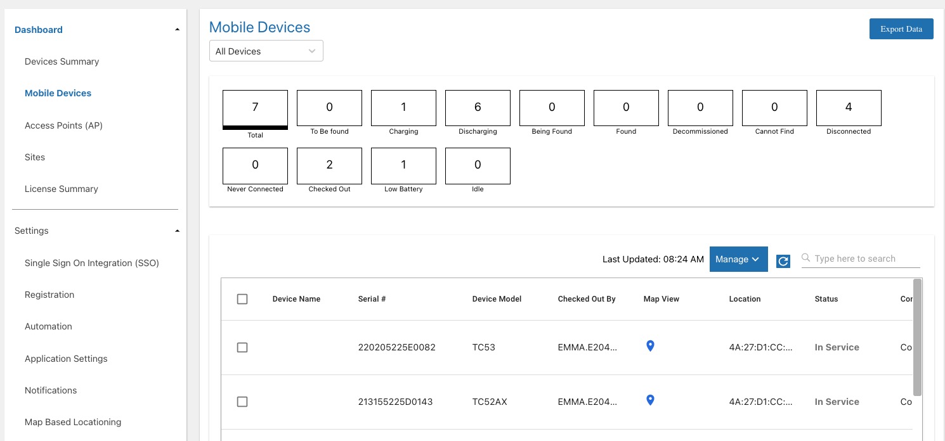
Task: Select the Discharging device count card
Action: pos(478,108)
